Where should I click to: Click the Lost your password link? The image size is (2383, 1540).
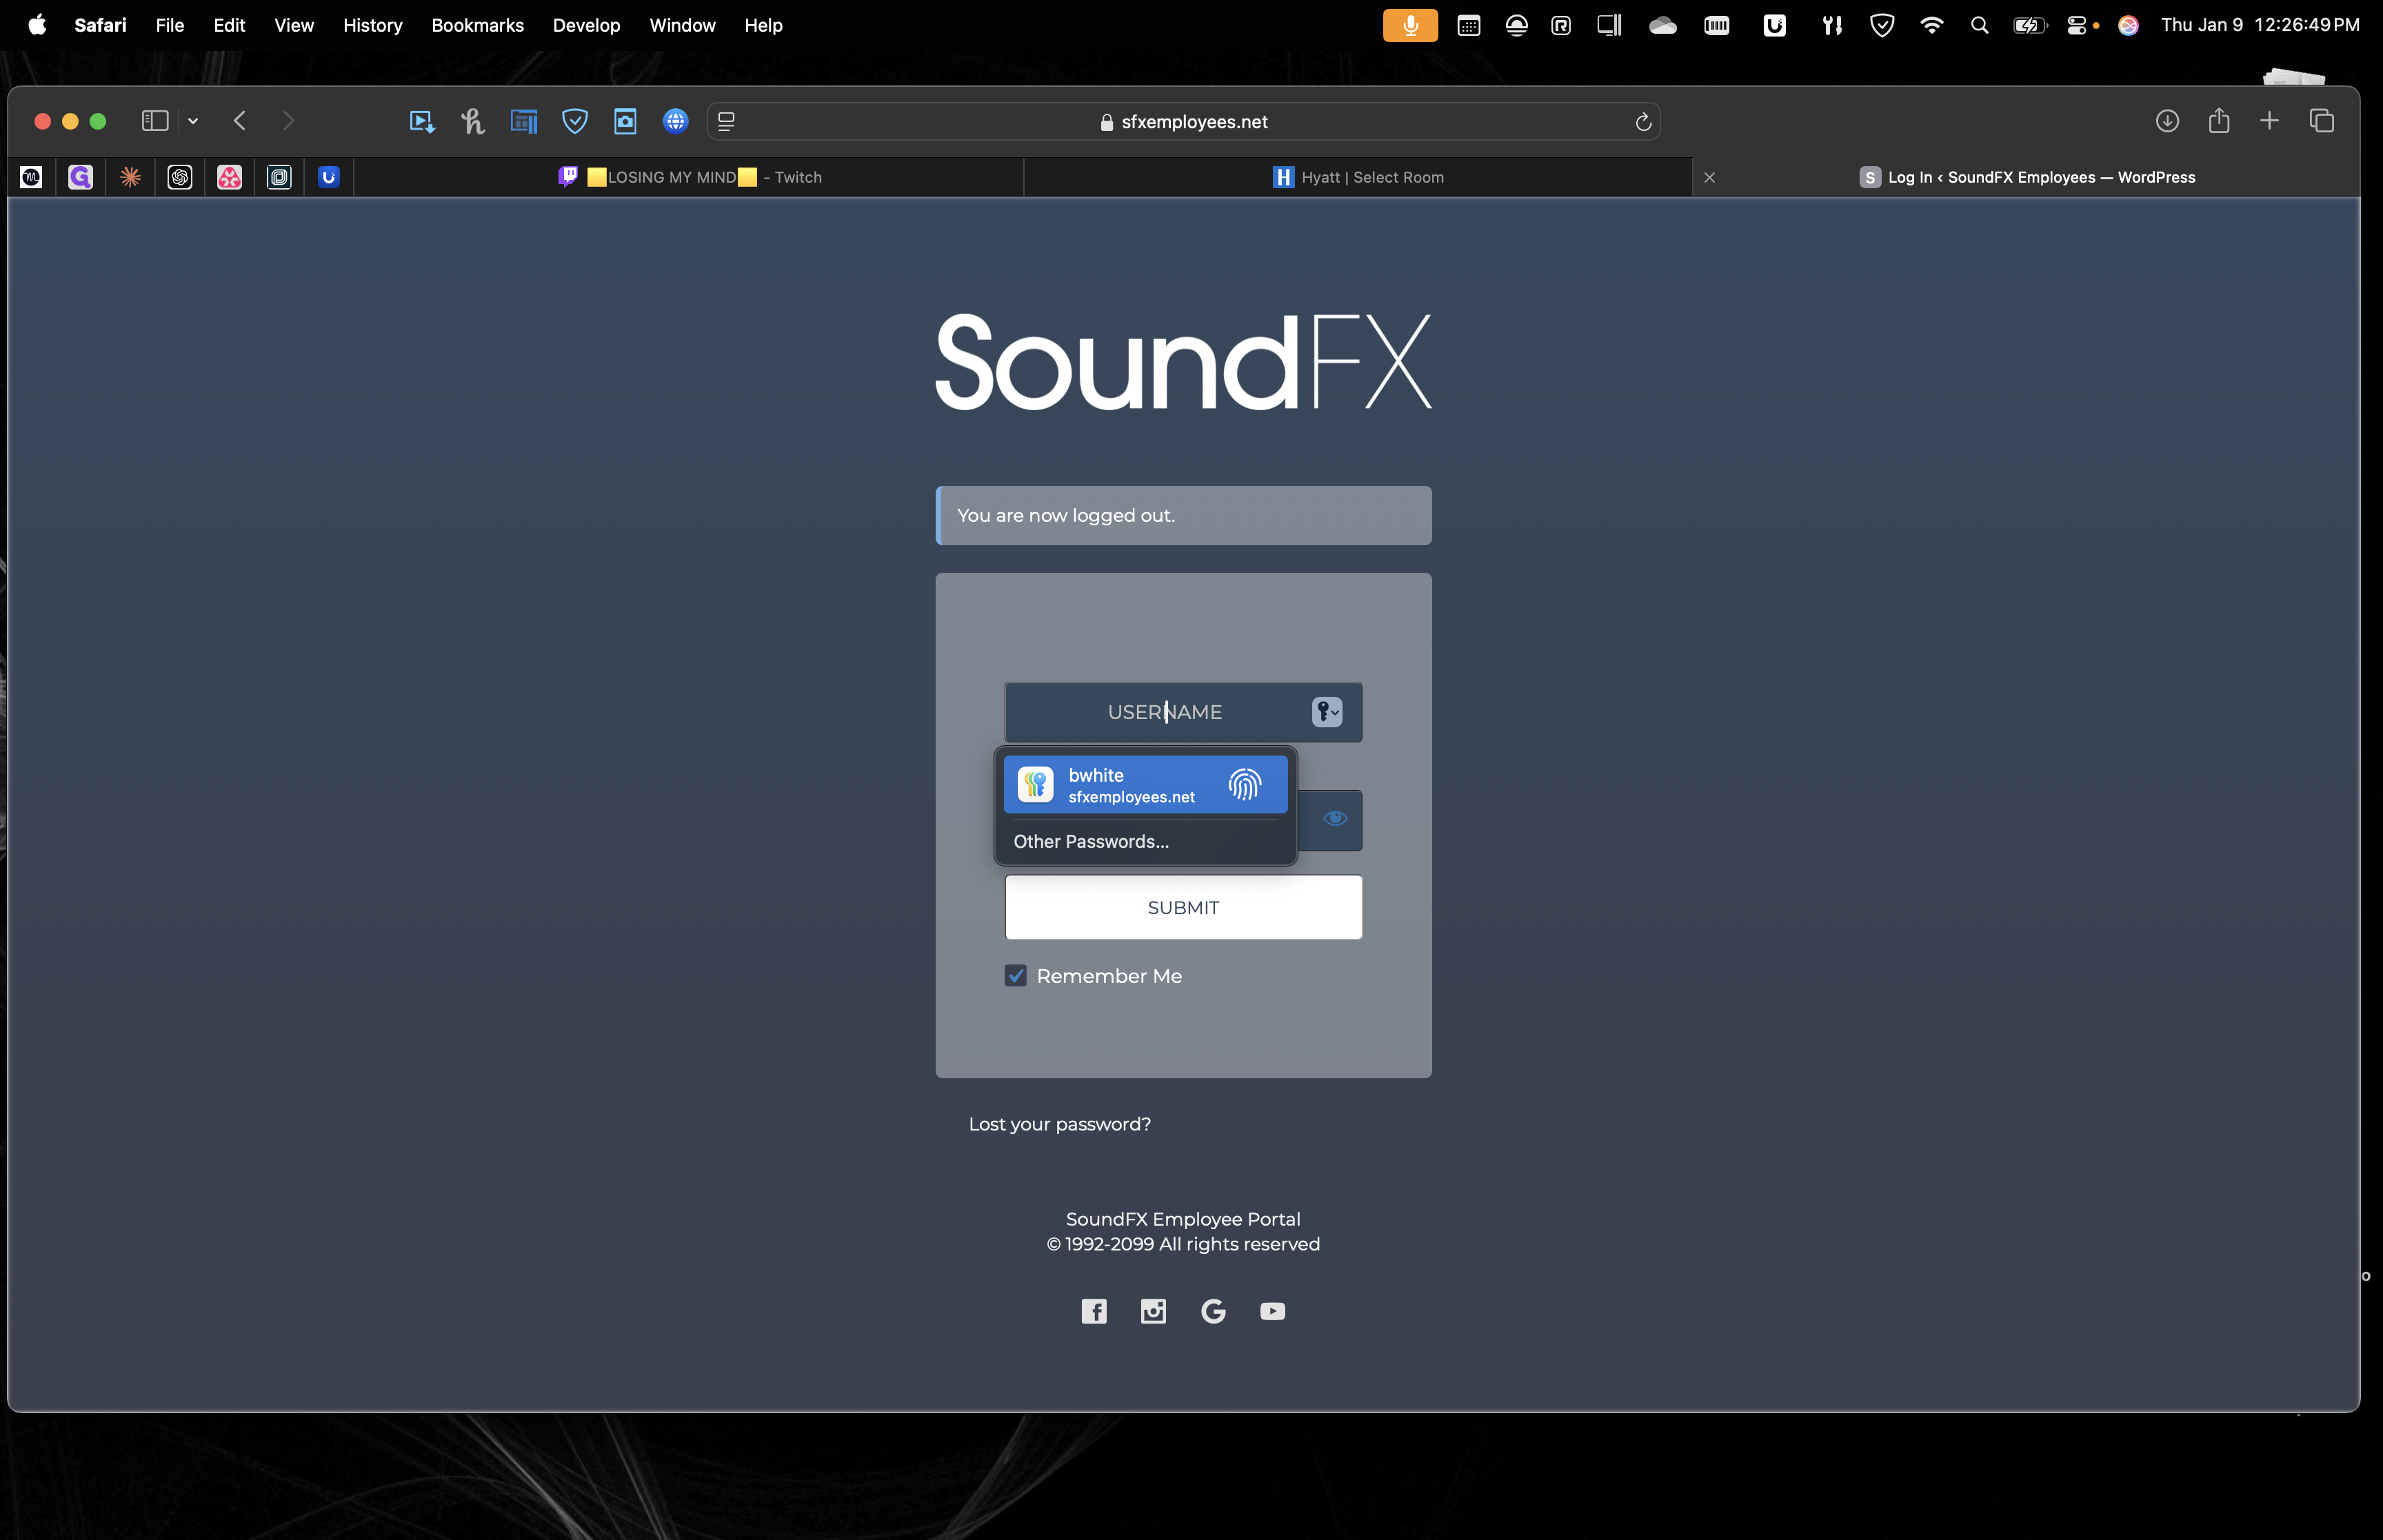coord(1060,1124)
